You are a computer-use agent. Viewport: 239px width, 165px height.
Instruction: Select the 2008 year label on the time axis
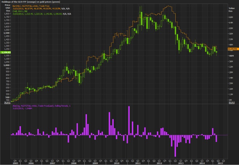(74, 163)
